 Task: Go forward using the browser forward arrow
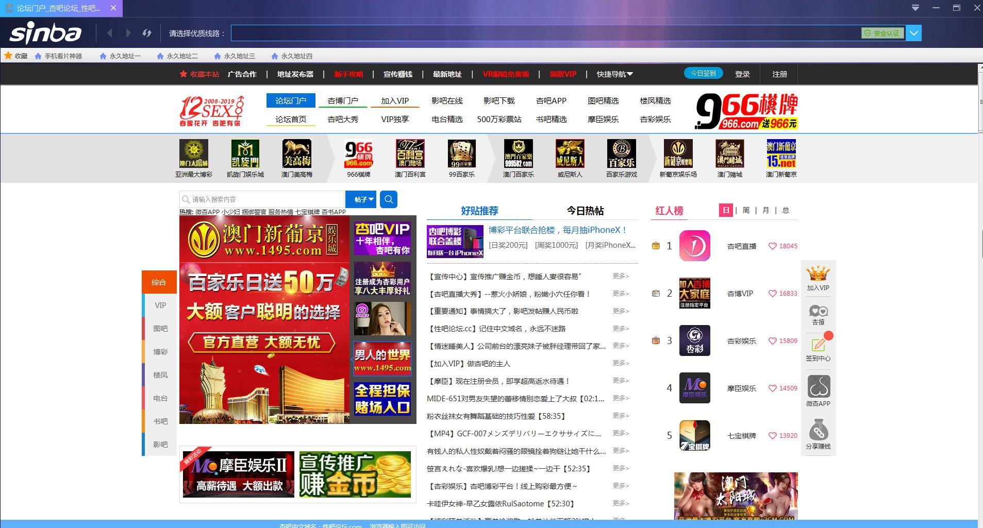[x=128, y=33]
